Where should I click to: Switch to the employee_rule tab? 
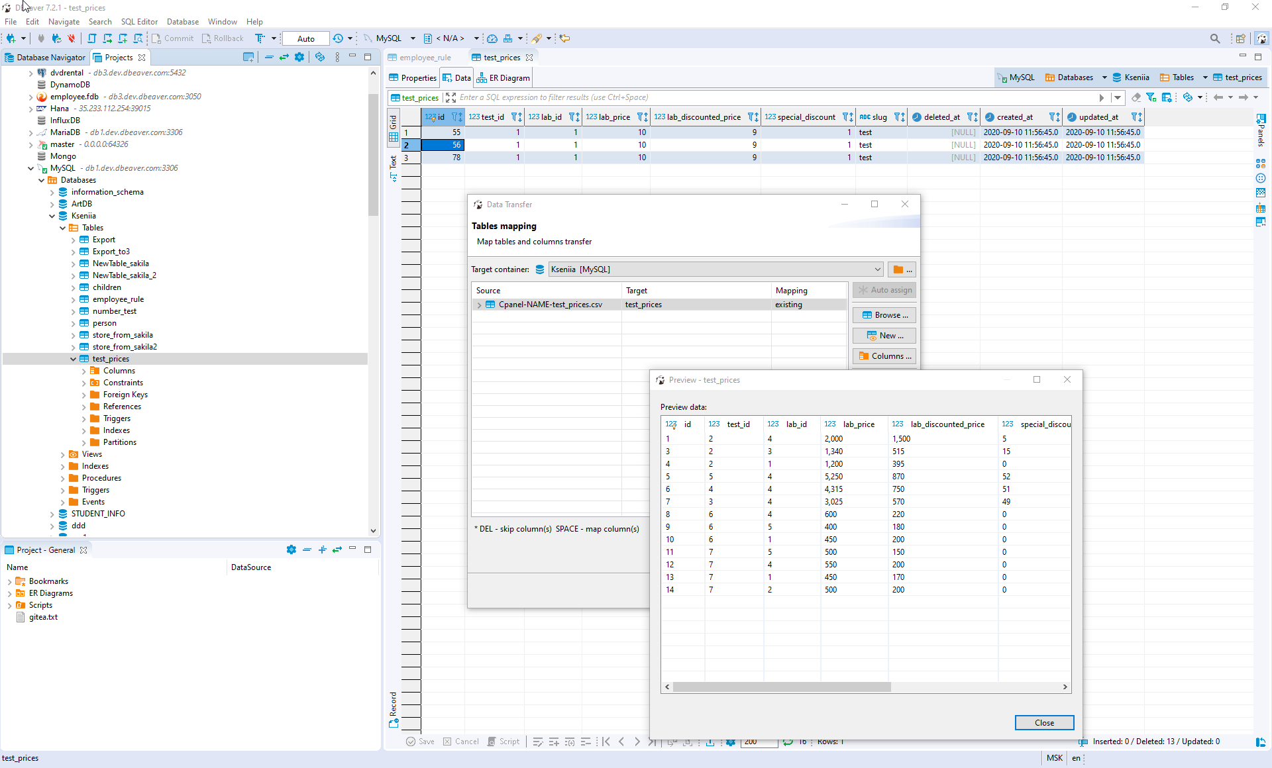[x=424, y=57]
